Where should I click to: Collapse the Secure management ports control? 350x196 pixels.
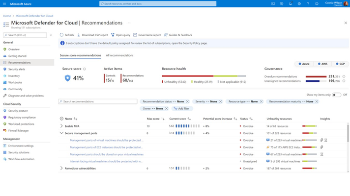[61, 133]
